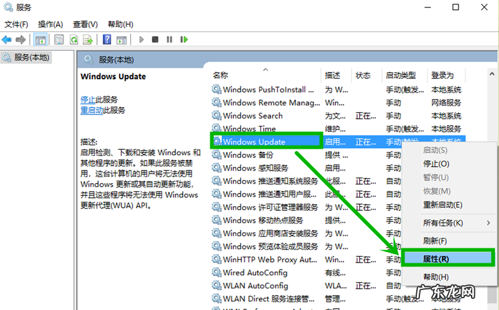Click the Refresh toolbar icon

74,40
